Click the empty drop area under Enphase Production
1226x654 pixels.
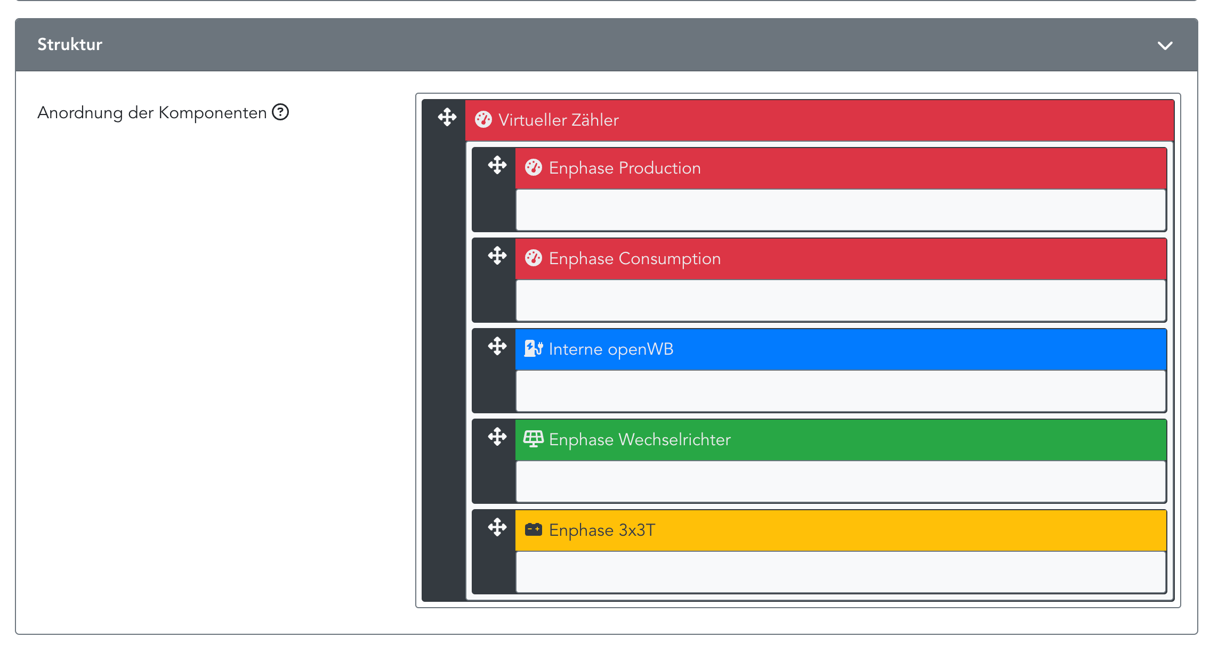click(841, 210)
